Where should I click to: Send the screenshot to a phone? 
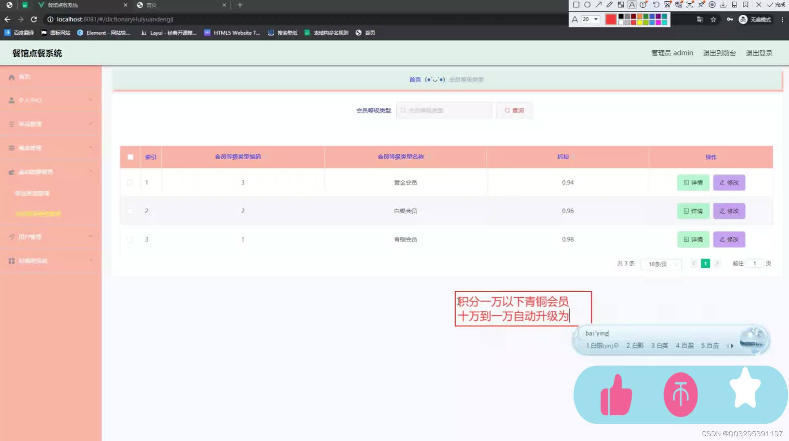coord(734,5)
